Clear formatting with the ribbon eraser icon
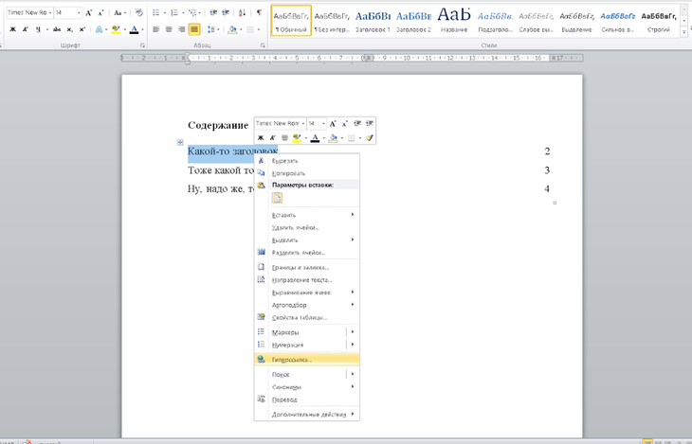The height and width of the screenshot is (444, 692). pyautogui.click(x=139, y=13)
